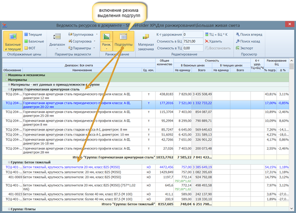The height and width of the screenshot is (213, 296).
Task: Select Базисные prices display icon
Action: tap(26, 41)
